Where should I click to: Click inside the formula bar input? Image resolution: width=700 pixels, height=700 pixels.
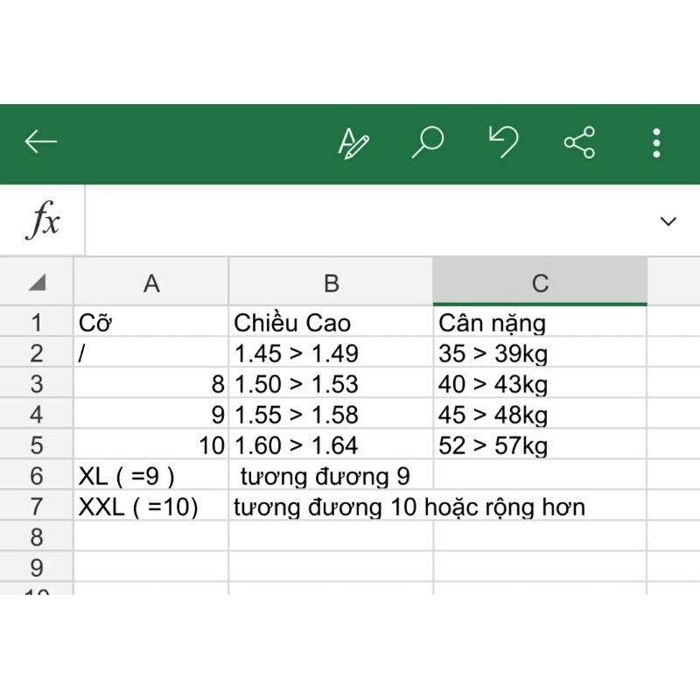pyautogui.click(x=367, y=220)
